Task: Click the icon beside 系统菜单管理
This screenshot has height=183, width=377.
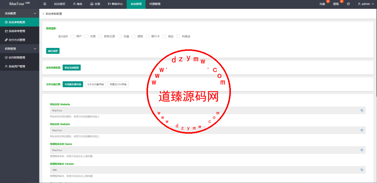Action: (6, 31)
